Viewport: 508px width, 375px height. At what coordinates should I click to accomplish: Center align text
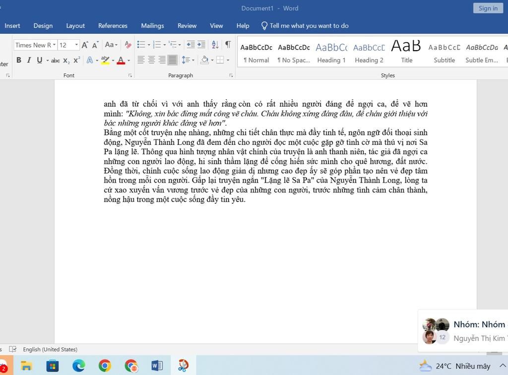click(151, 60)
